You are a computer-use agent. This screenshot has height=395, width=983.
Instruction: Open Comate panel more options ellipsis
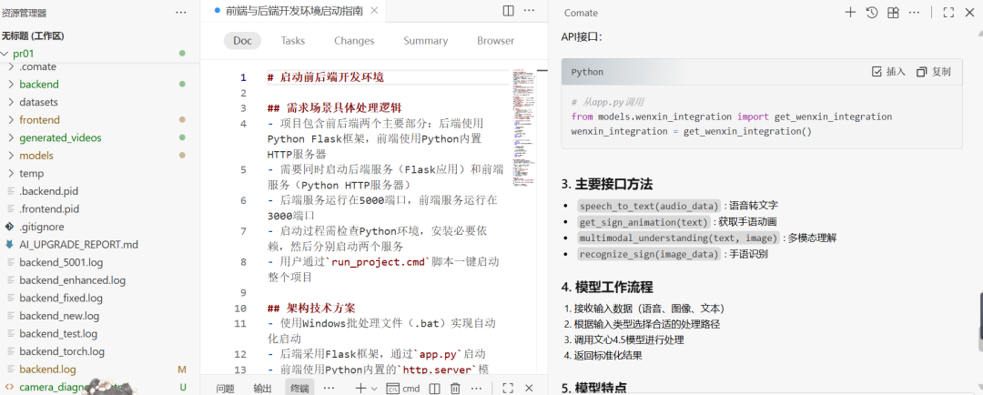pyautogui.click(x=914, y=13)
